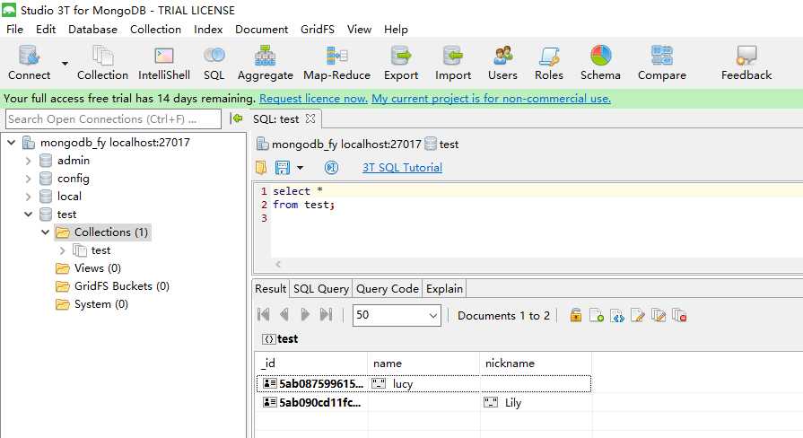This screenshot has width=803, height=438.
Task: Collapse the Collections (1) folder
Action: coord(46,232)
